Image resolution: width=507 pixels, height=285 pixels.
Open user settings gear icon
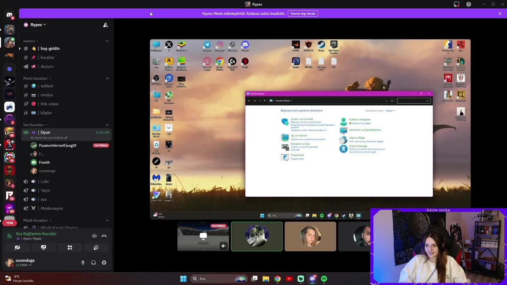[x=104, y=262]
